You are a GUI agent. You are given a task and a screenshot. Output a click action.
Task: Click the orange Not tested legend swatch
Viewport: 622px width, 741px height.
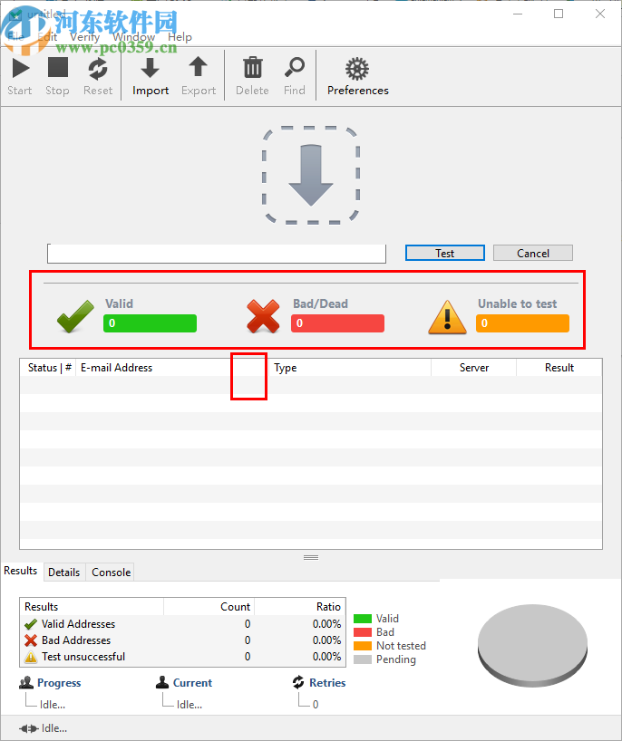coord(363,646)
